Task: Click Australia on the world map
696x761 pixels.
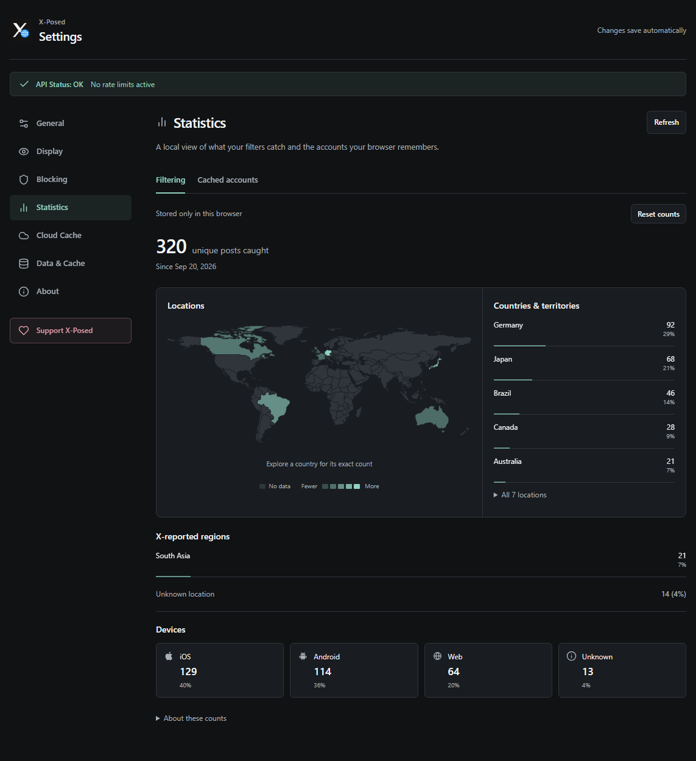Action: (x=431, y=417)
